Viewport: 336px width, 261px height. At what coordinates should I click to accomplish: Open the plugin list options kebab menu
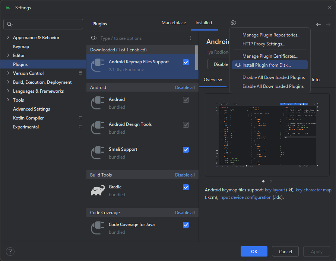pyautogui.click(x=191, y=38)
